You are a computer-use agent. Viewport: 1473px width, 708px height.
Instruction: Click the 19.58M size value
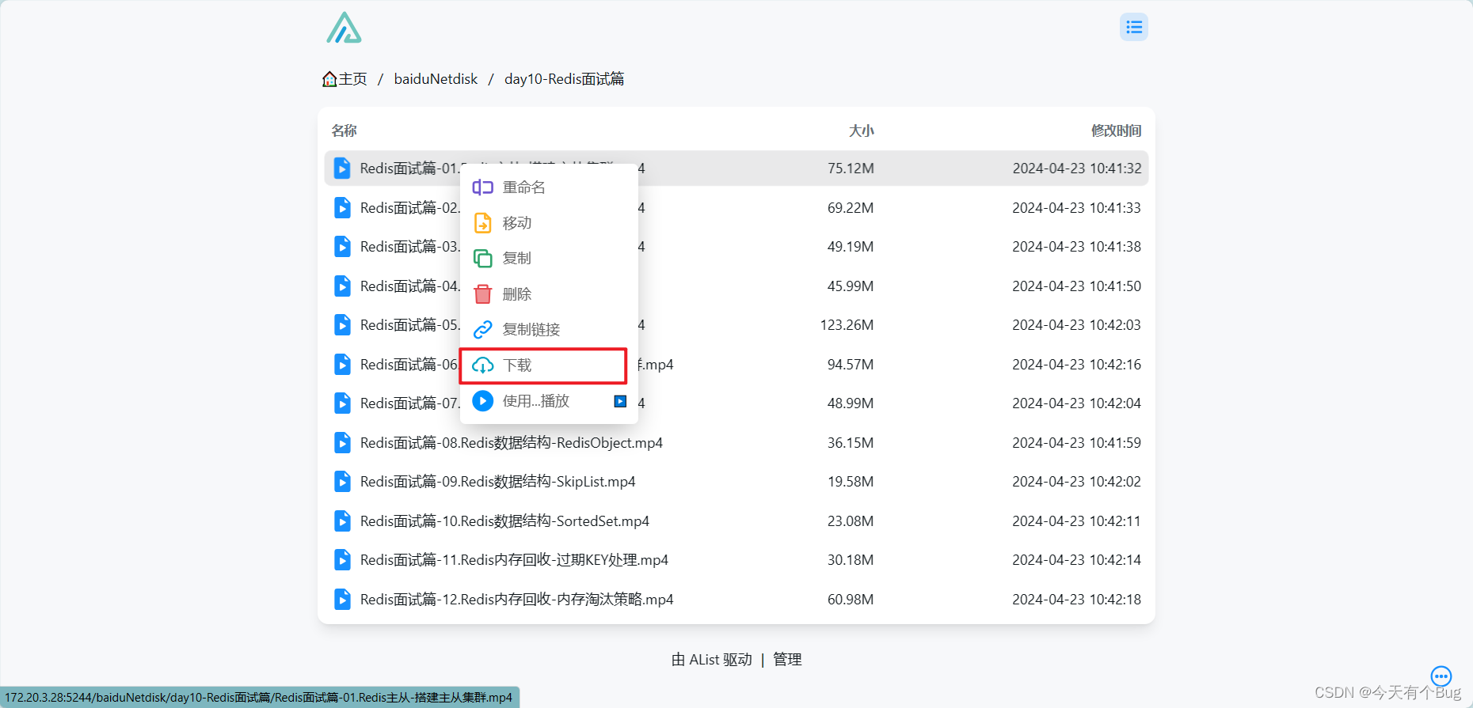[851, 482]
